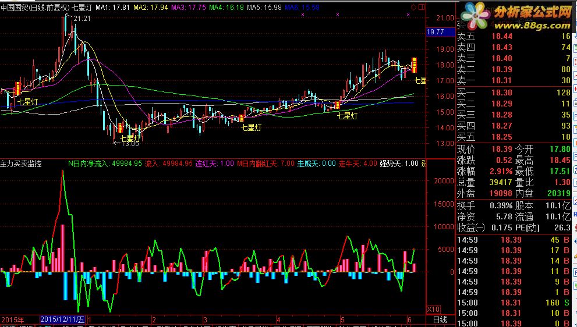
Task: Jump to month 1 on the timeline
Action: pos(90,319)
